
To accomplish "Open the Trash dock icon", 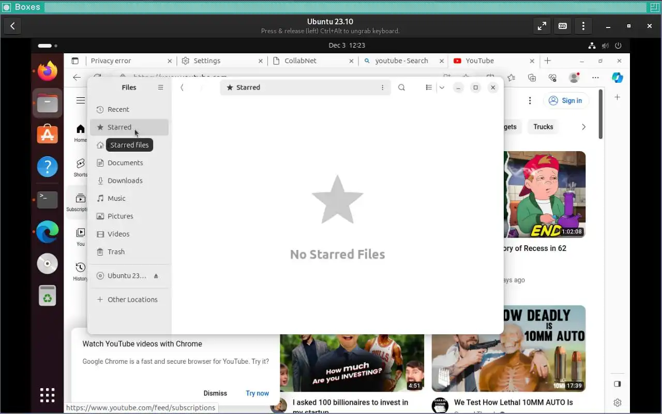I will pos(48,296).
